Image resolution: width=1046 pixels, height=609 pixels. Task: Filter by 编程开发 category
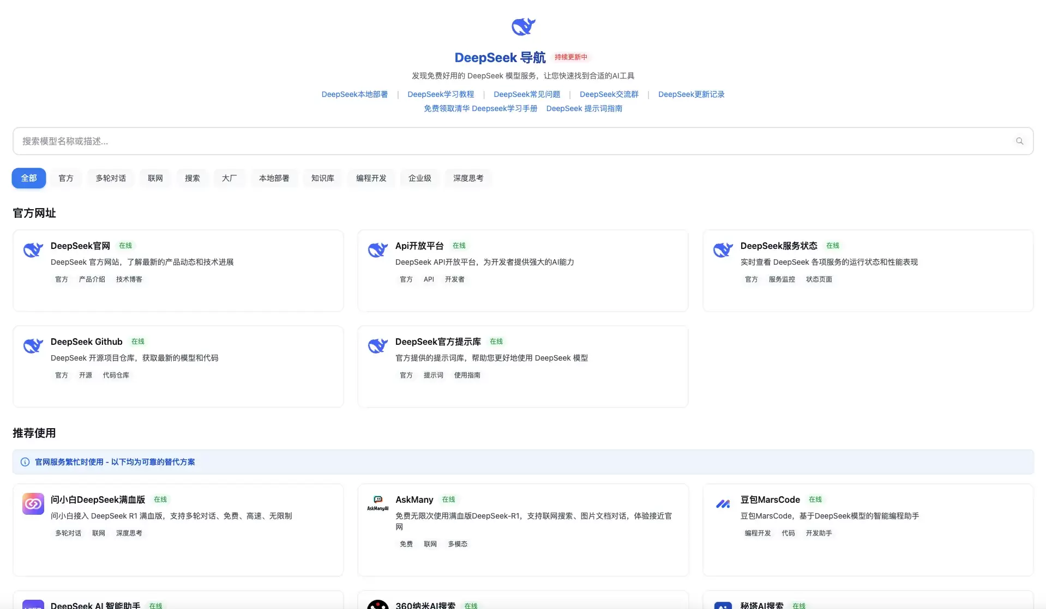click(371, 178)
